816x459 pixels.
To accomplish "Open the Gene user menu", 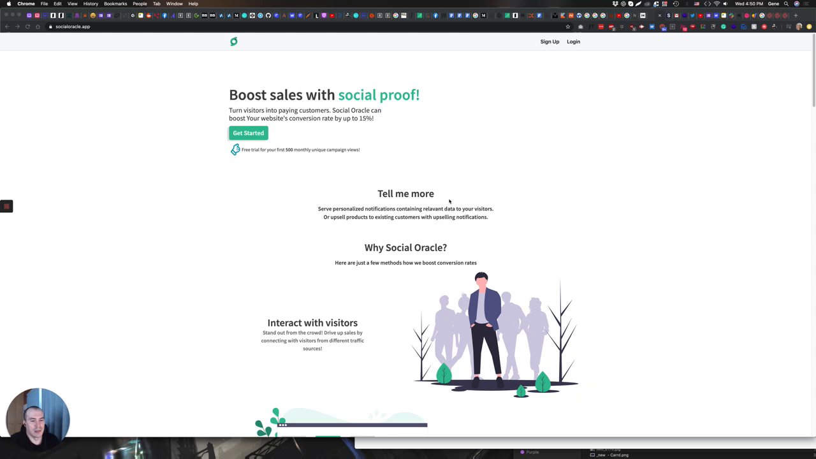I will pos(773,4).
